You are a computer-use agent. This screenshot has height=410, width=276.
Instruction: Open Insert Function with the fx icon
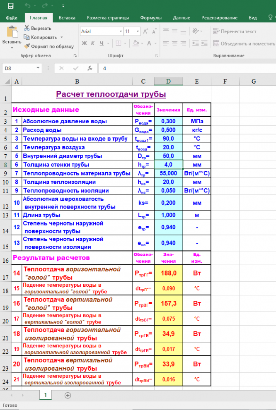tap(90, 68)
